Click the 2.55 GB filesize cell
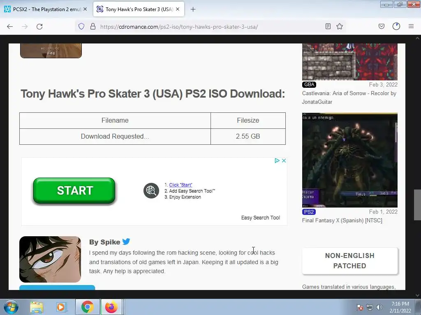This screenshot has width=421, height=315. 248,136
